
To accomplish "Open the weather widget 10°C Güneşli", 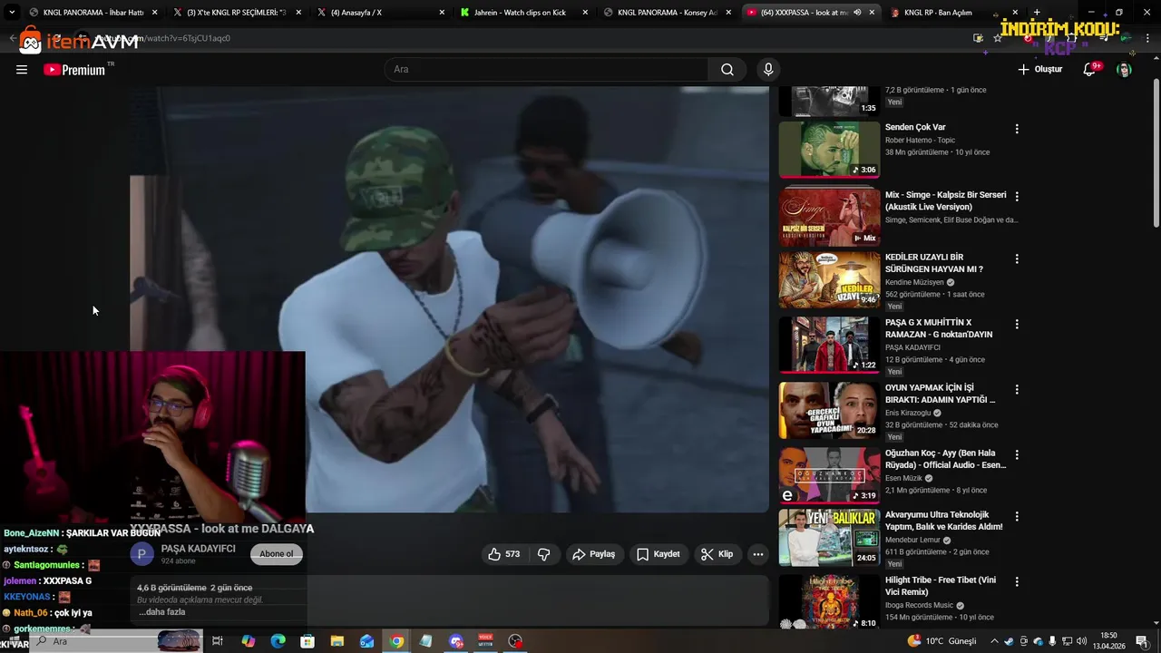I will [x=941, y=641].
